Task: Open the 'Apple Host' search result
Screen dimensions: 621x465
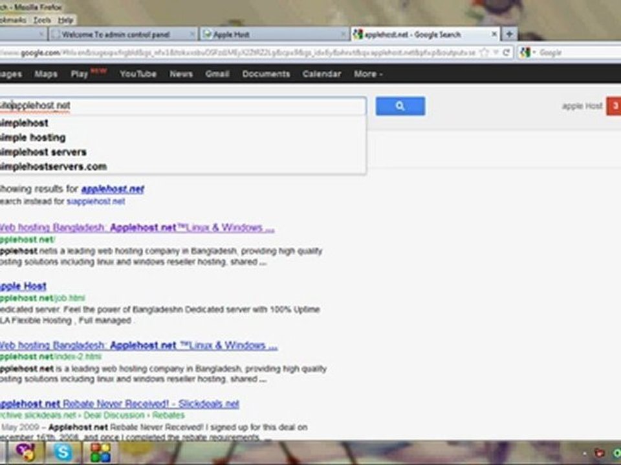Action: [23, 286]
